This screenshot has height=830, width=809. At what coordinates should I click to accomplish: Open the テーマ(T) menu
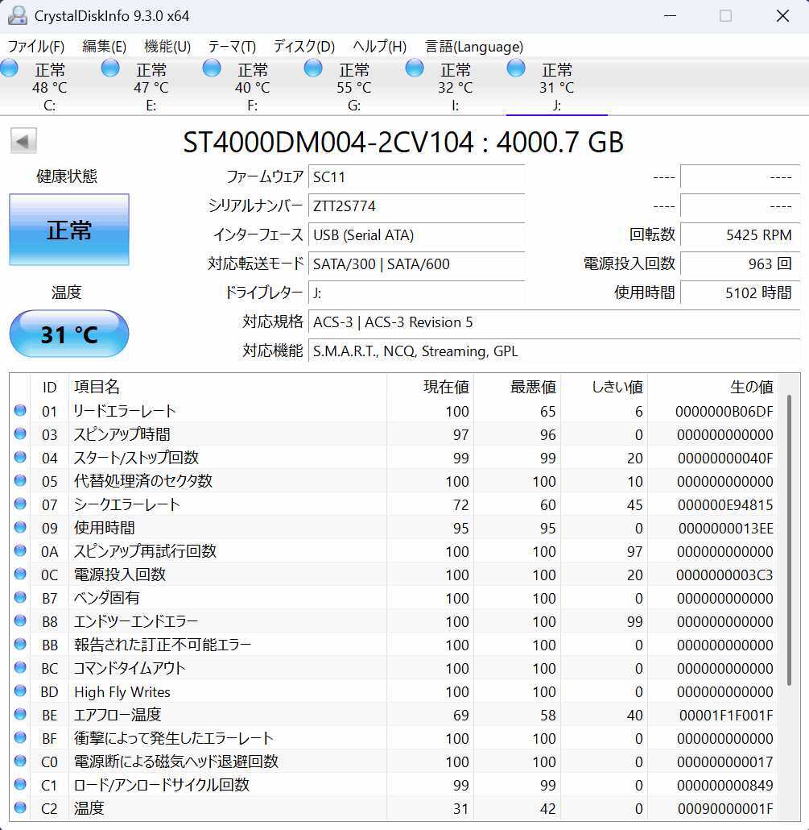coord(232,47)
